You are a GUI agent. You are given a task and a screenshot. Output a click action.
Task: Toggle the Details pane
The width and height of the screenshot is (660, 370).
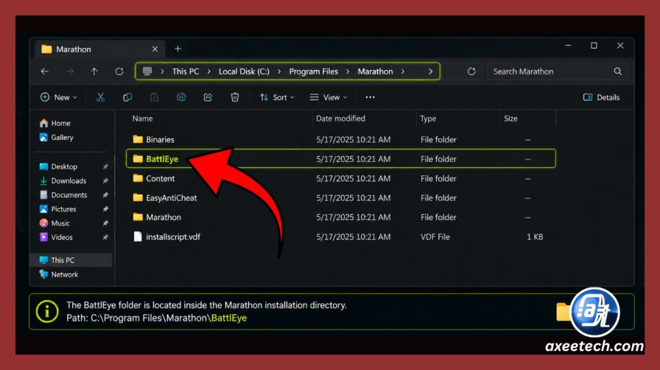pos(601,97)
